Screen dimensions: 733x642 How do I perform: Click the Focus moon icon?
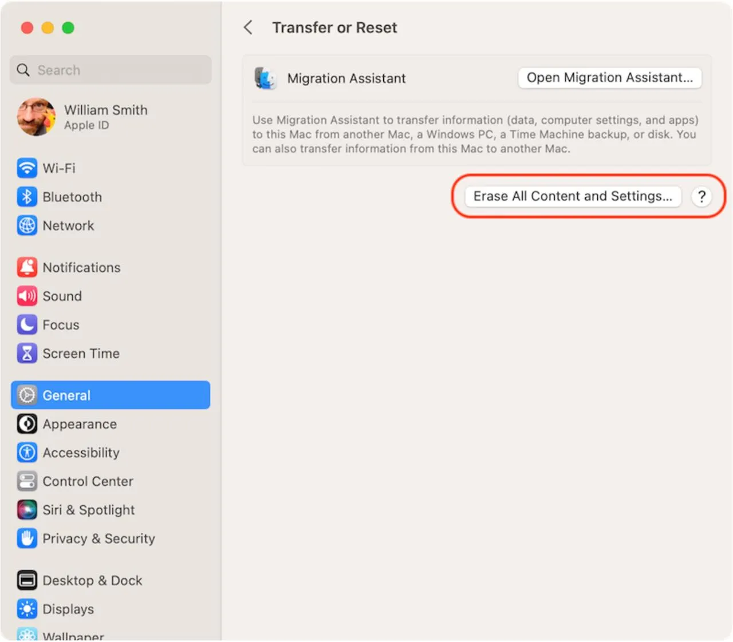(27, 324)
